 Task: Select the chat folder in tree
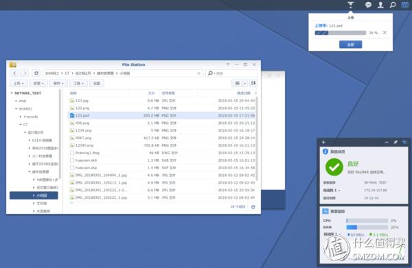23,101
